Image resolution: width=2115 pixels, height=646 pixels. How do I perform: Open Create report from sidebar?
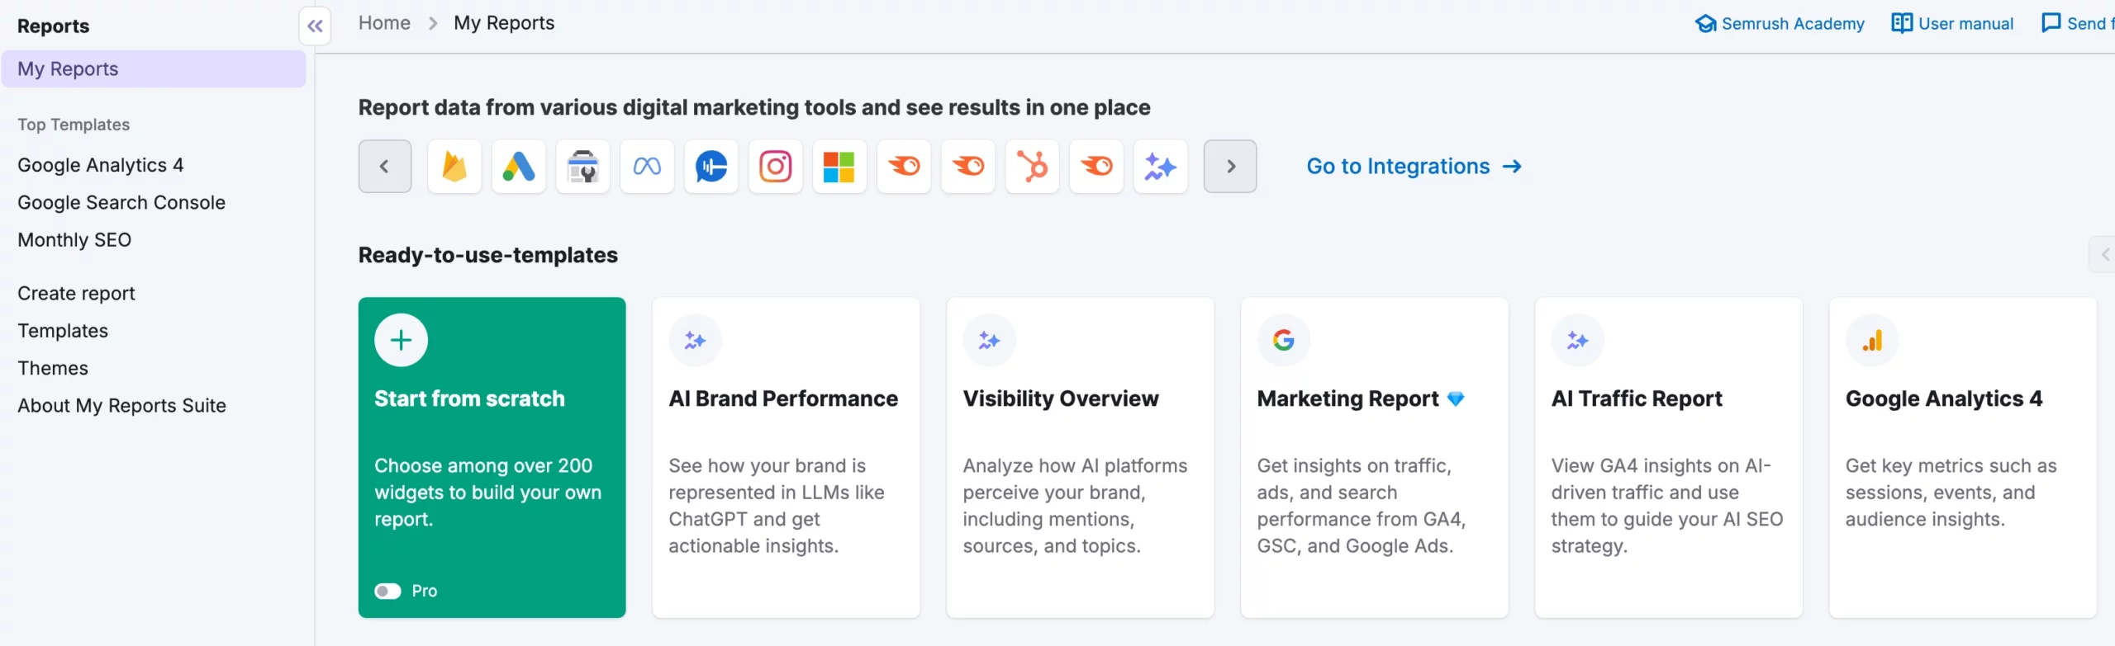pyautogui.click(x=76, y=294)
